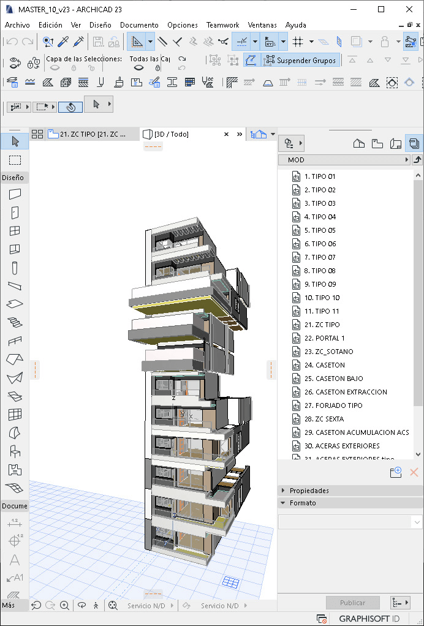This screenshot has height=626, width=424.
Task: Click the Project Map house icon
Action: 359,143
